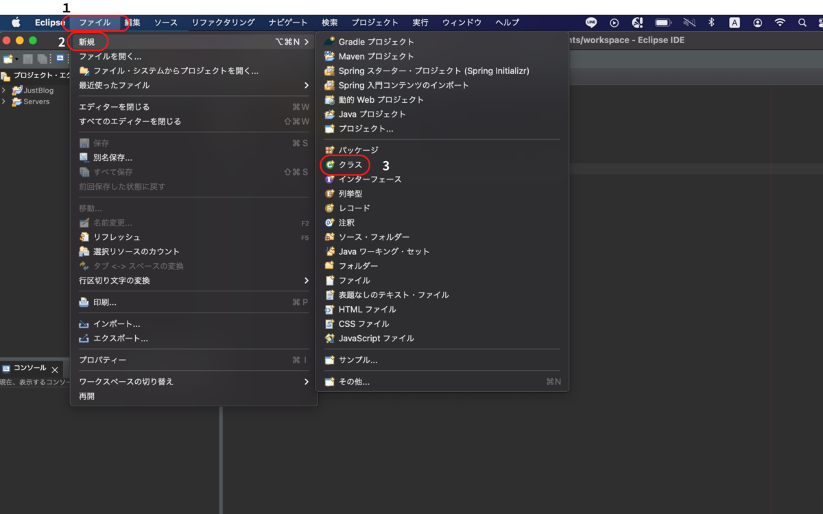Image resolution: width=823 pixels, height=514 pixels.
Task: Create new JavaScript ファイル
Action: coord(442,338)
